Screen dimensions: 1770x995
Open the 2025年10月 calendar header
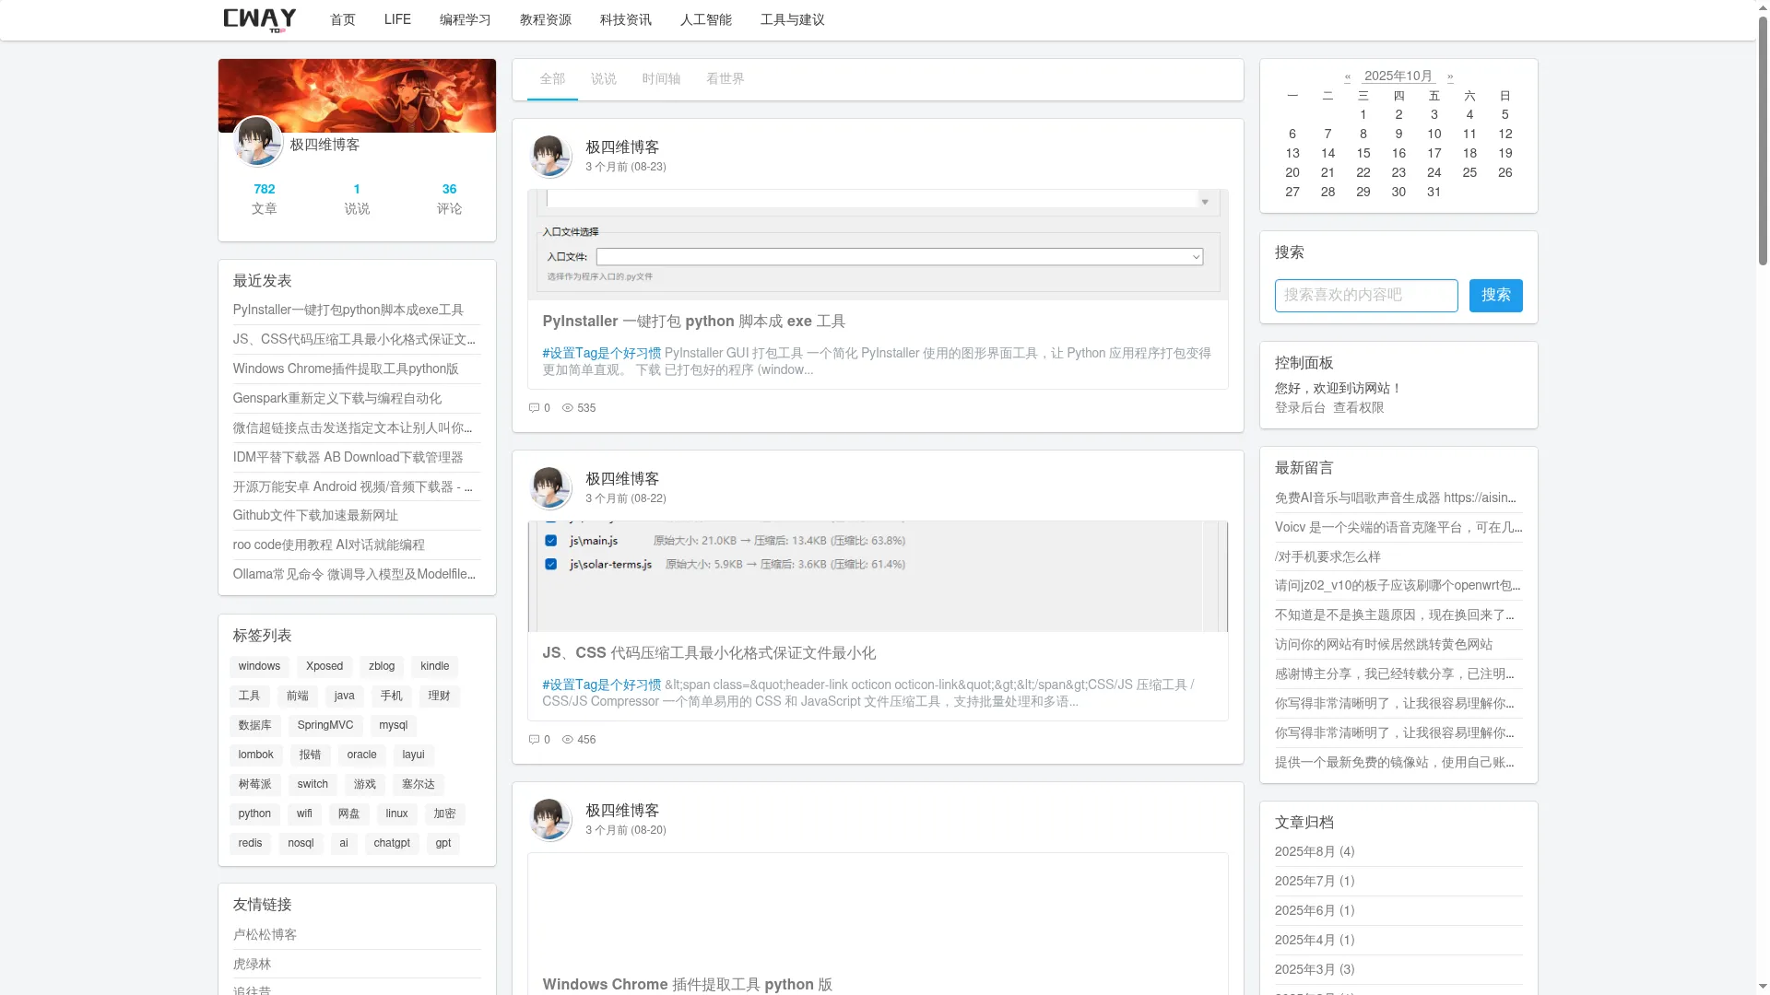tap(1398, 76)
